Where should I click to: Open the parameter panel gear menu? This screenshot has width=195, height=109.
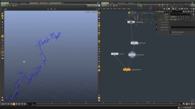(x=184, y=12)
